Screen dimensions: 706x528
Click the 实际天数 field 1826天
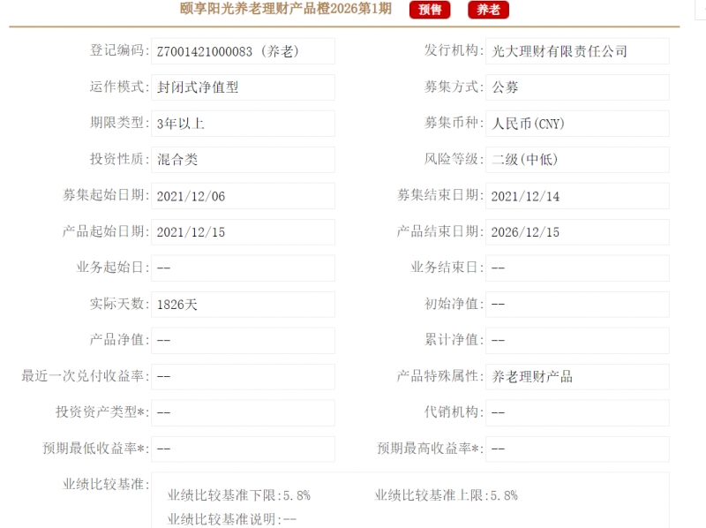pos(244,305)
